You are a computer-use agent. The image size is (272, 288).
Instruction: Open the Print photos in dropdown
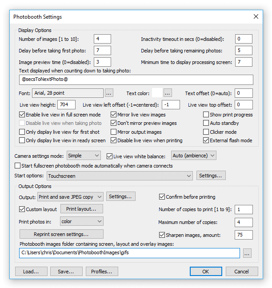tap(81, 221)
